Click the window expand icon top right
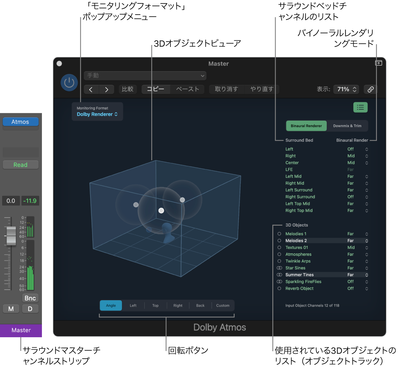399x368 pixels. [x=379, y=63]
